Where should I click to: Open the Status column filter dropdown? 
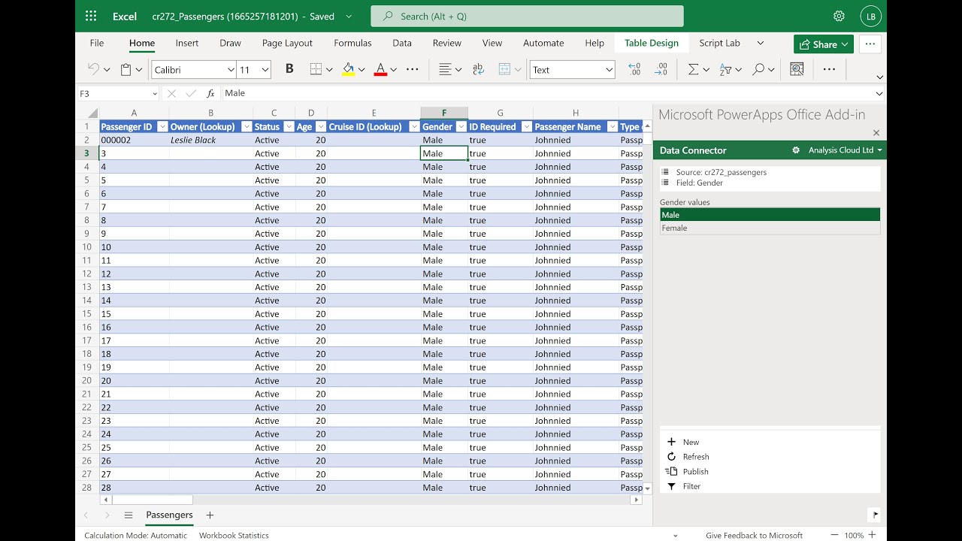[x=289, y=127]
